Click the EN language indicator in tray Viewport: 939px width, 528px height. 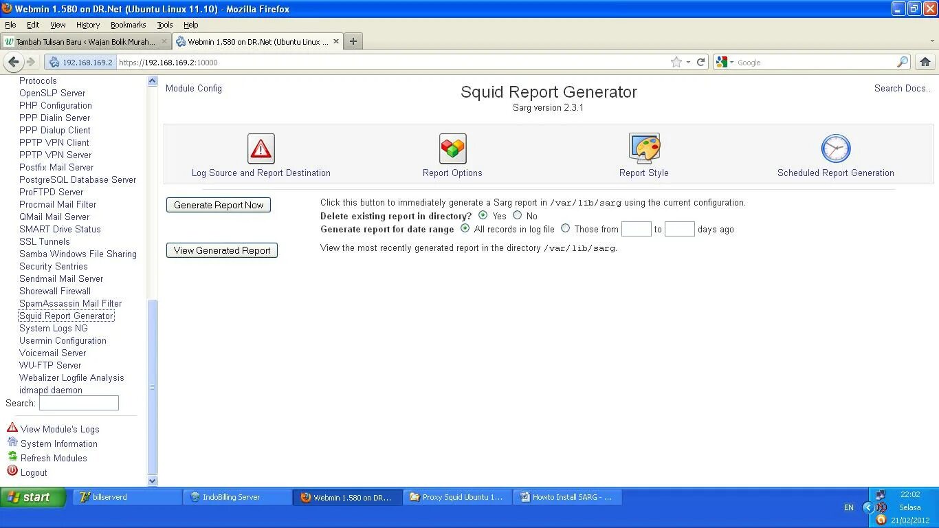849,507
